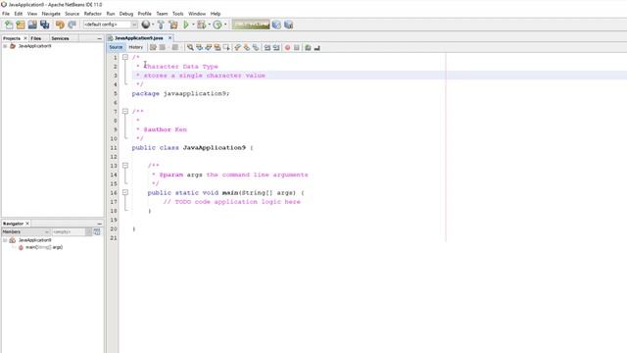Open the Profile Project dropdown arrow

(225, 25)
